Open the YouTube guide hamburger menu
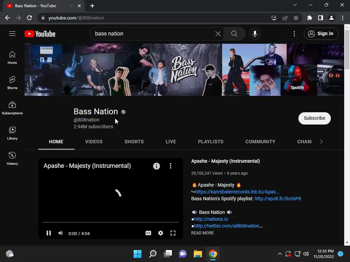350x262 pixels. 12,34
